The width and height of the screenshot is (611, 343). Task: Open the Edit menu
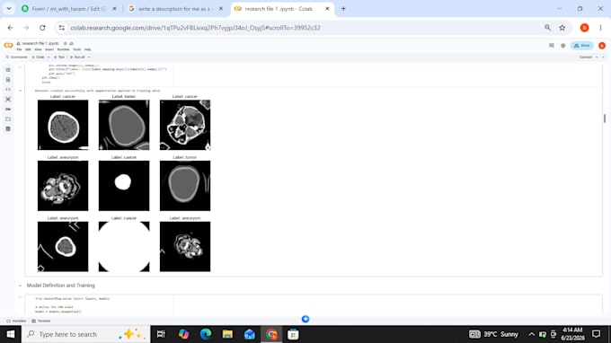(28, 49)
